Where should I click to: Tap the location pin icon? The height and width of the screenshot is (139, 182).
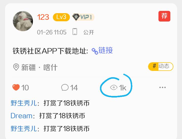tap(16, 67)
